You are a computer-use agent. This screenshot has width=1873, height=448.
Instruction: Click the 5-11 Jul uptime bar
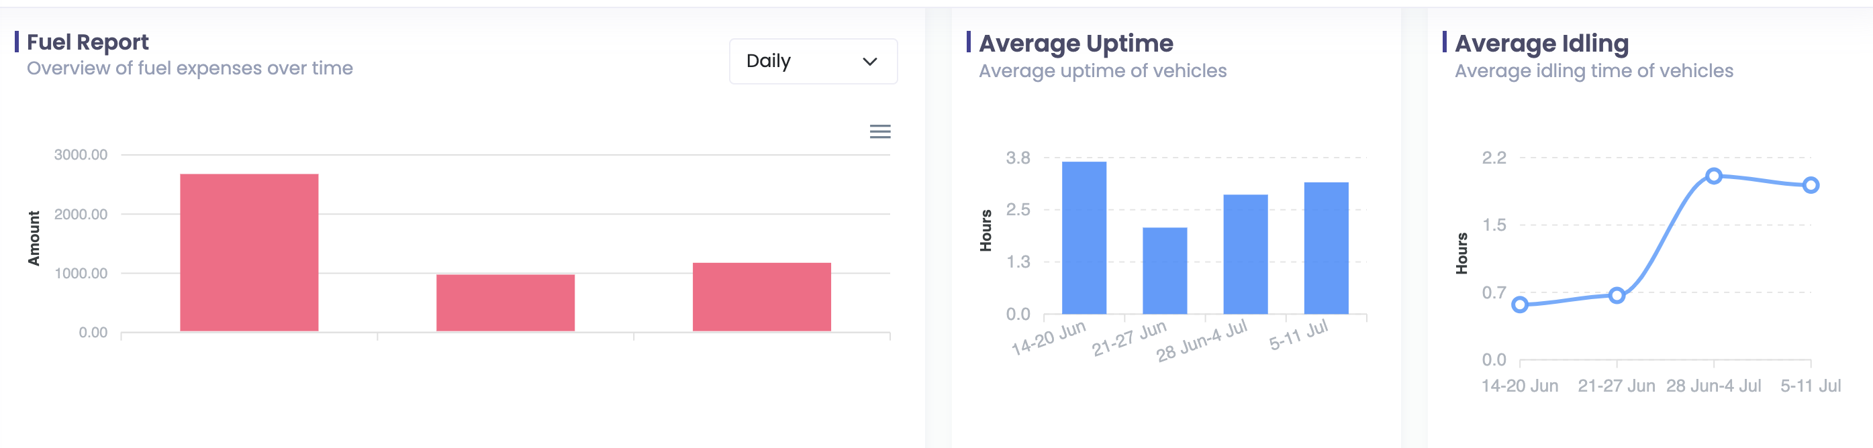tap(1325, 247)
